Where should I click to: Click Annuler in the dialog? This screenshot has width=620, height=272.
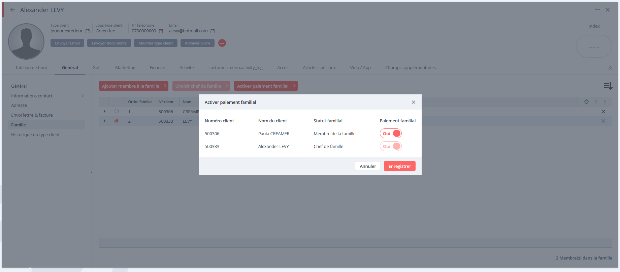(x=368, y=166)
